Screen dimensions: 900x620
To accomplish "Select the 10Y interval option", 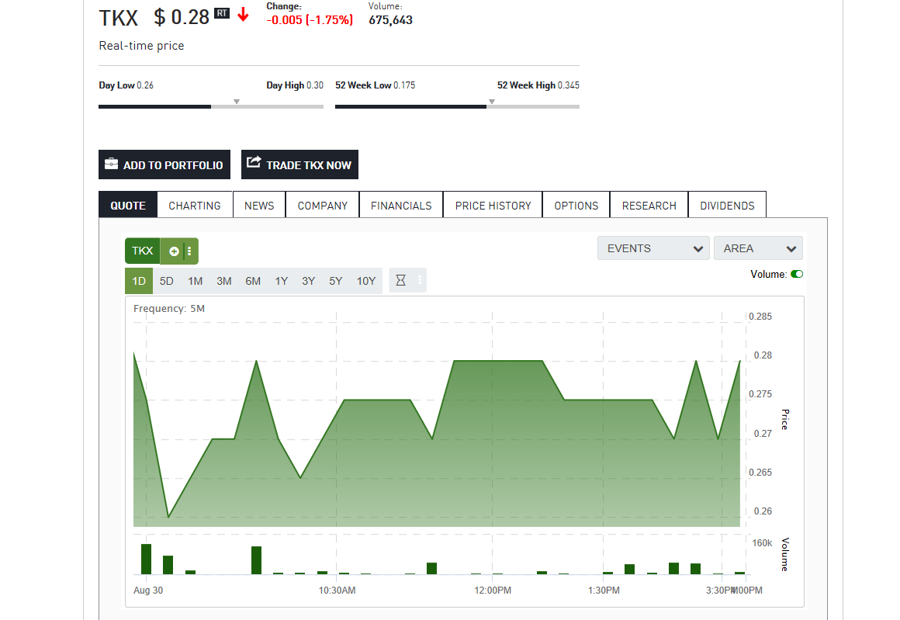I will coord(365,280).
